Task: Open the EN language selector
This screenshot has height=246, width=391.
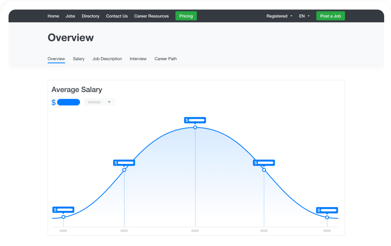Action: click(304, 16)
